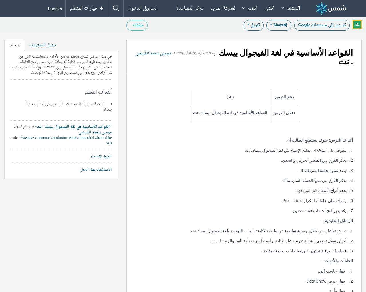The image size is (366, 292).
Task: Open the حفظ save dropdown
Action: [x=137, y=25]
